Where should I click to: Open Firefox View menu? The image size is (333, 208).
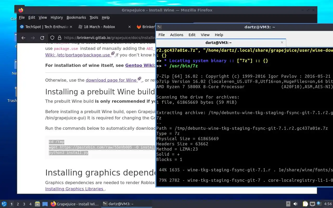pos(43,17)
